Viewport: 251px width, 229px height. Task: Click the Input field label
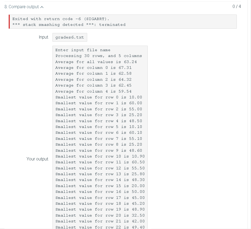(x=43, y=37)
